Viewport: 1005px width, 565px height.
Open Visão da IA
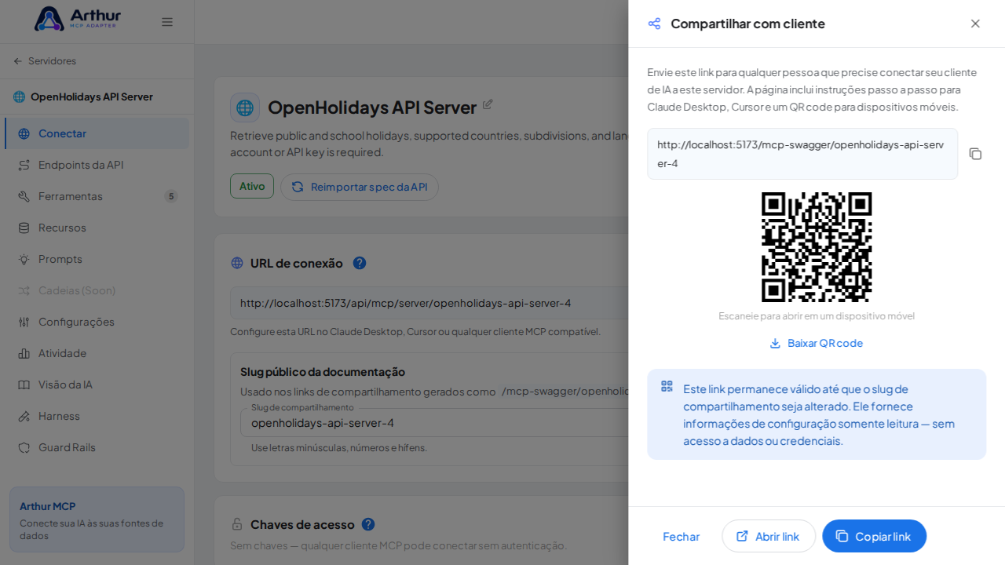[97, 385]
